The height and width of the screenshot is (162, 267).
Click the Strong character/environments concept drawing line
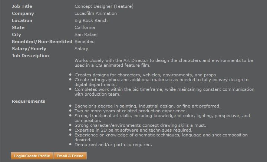140,125
